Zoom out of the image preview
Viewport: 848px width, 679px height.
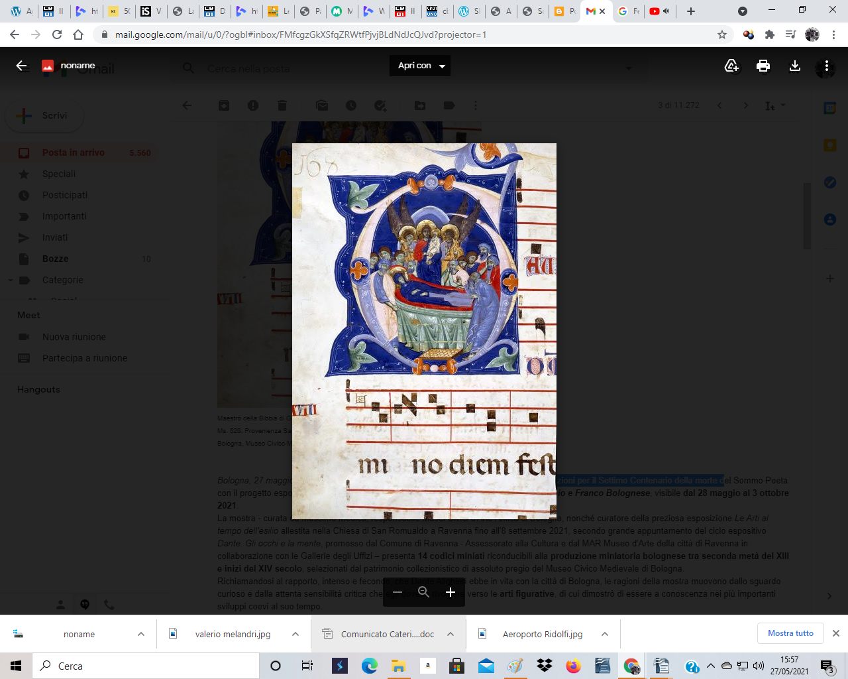point(397,592)
